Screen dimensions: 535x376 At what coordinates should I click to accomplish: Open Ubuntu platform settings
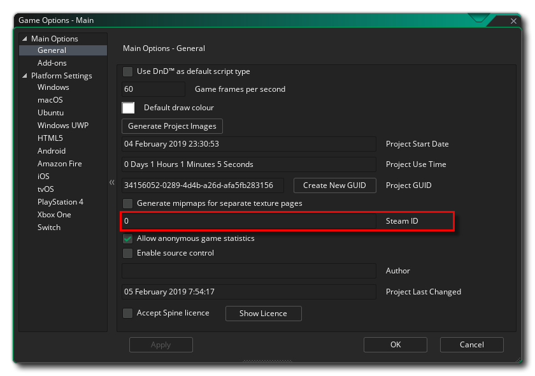point(50,112)
